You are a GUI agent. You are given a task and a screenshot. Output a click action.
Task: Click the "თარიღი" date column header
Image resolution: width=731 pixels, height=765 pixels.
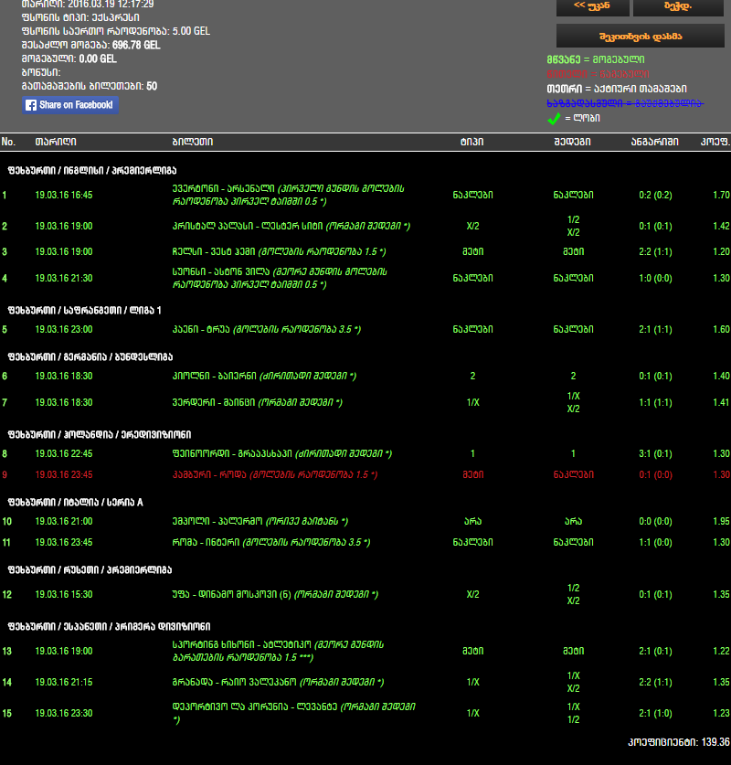55,142
